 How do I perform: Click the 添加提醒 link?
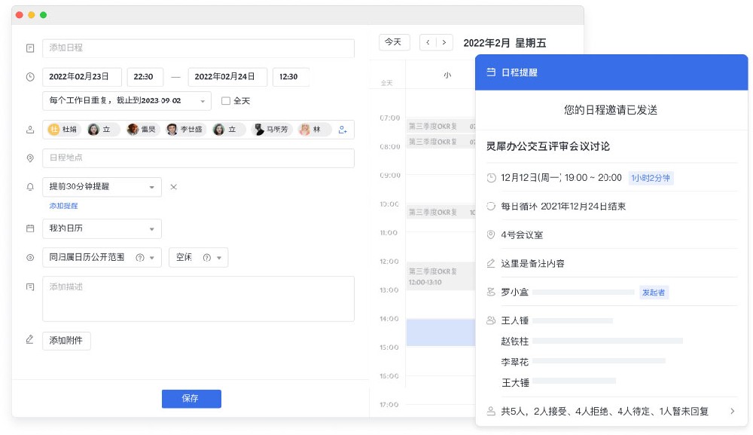tap(64, 206)
